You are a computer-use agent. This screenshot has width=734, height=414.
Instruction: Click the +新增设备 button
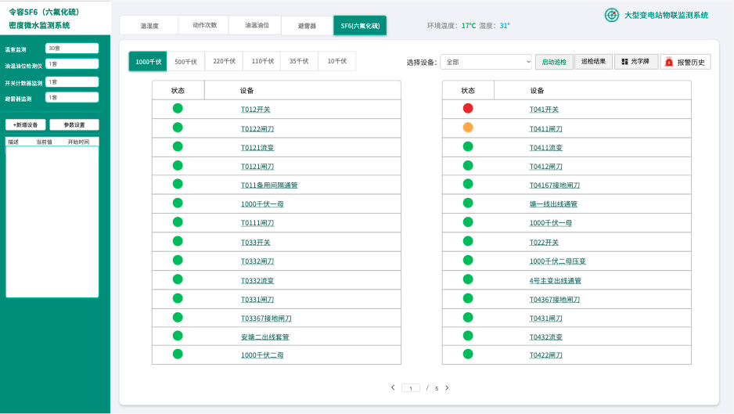pos(25,124)
